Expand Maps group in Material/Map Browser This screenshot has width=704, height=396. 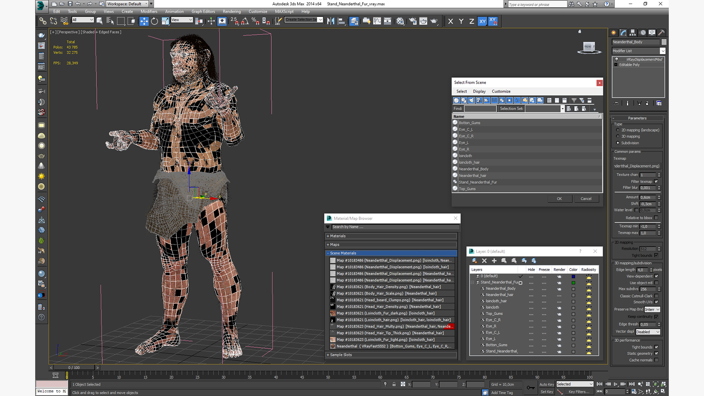pyautogui.click(x=392, y=245)
